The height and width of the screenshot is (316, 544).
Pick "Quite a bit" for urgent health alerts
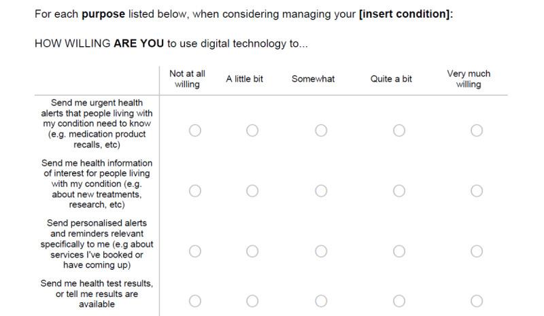399,130
